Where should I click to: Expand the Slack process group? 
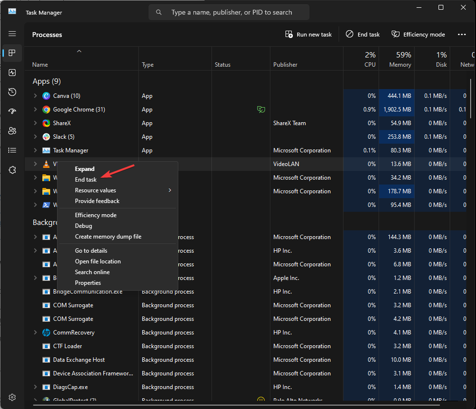(35, 137)
